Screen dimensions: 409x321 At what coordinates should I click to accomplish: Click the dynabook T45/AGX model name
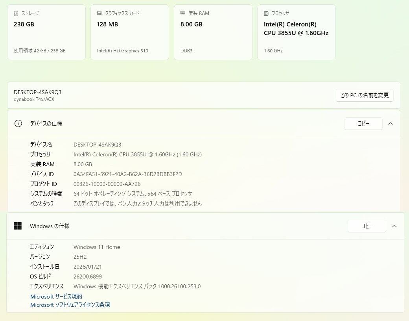34,99
